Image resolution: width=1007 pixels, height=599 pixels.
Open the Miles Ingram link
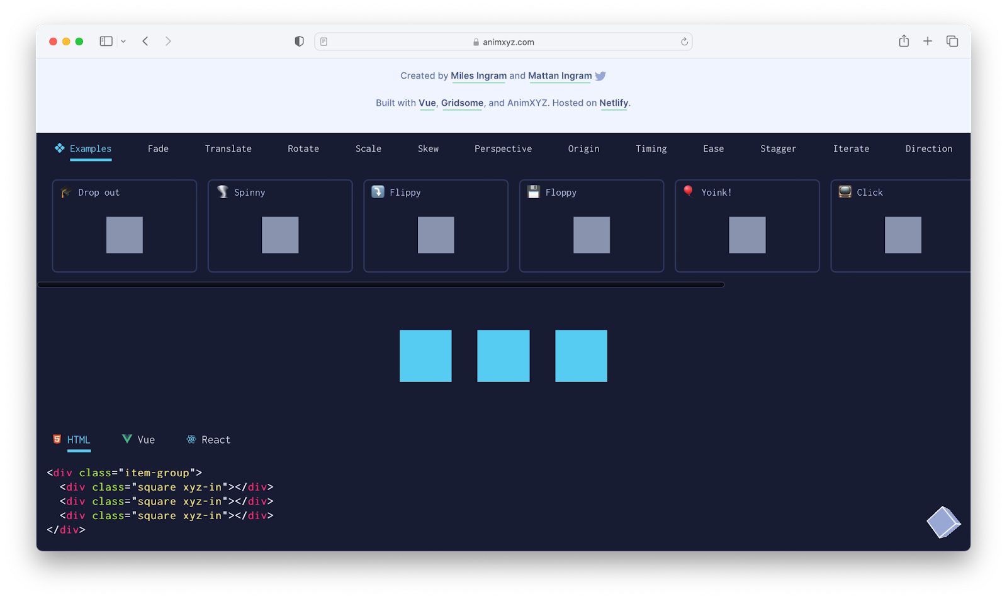click(478, 76)
